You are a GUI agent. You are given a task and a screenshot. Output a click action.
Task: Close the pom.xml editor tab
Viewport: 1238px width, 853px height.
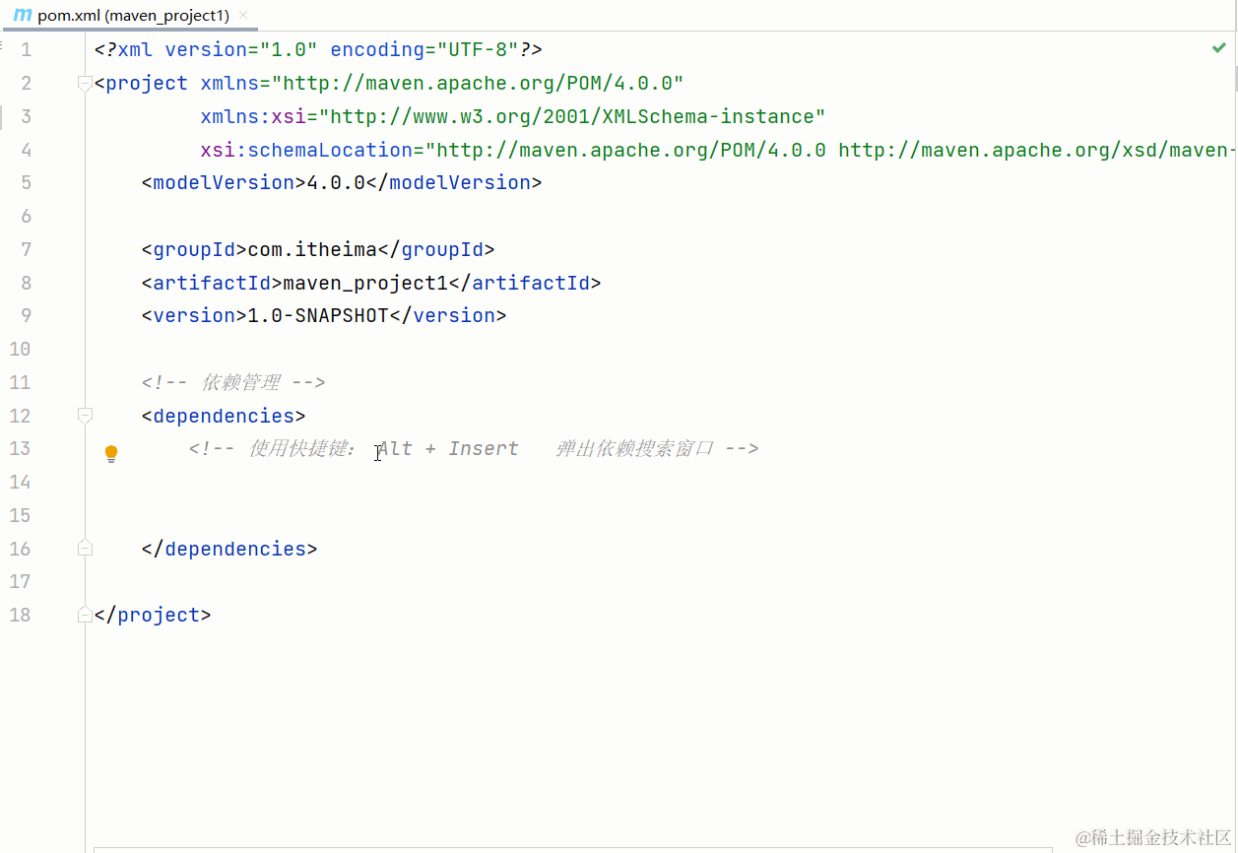tap(243, 15)
